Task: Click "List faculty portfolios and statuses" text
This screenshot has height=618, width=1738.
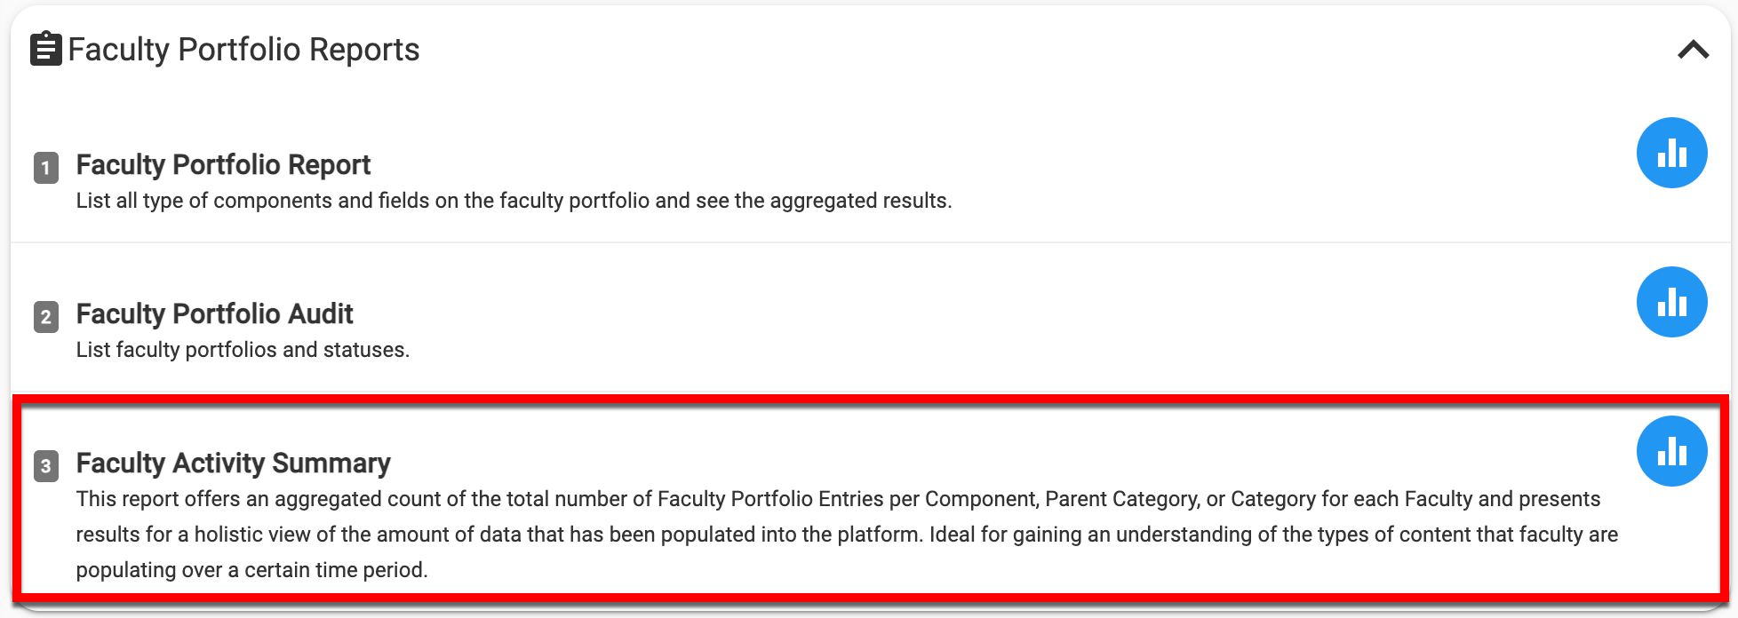Action: (x=243, y=350)
